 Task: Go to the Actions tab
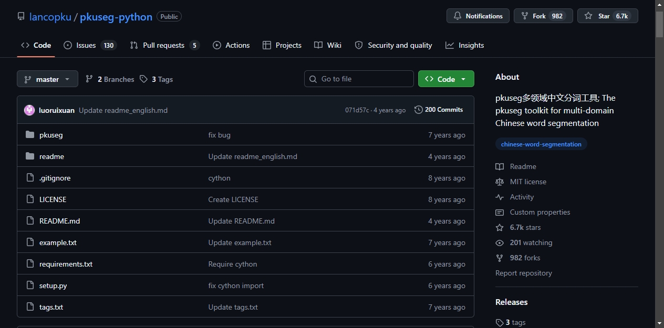(x=231, y=45)
